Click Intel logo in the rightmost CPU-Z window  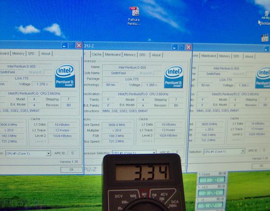(263, 77)
